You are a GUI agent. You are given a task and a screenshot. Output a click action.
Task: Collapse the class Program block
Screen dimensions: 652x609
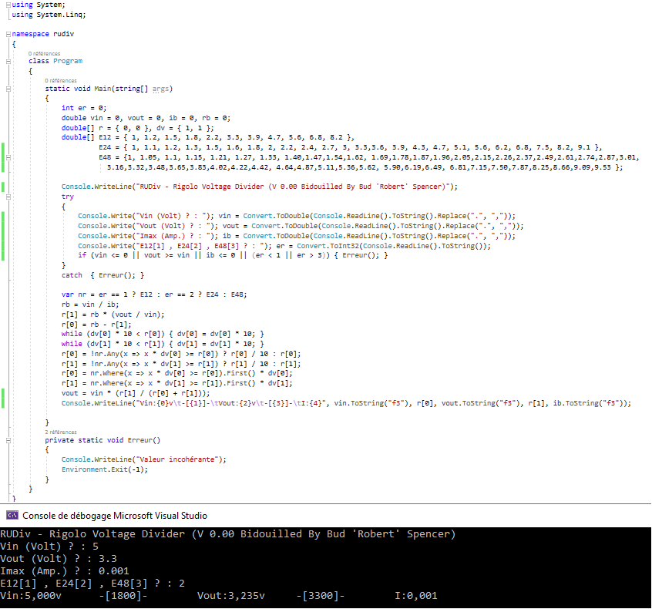click(8, 61)
